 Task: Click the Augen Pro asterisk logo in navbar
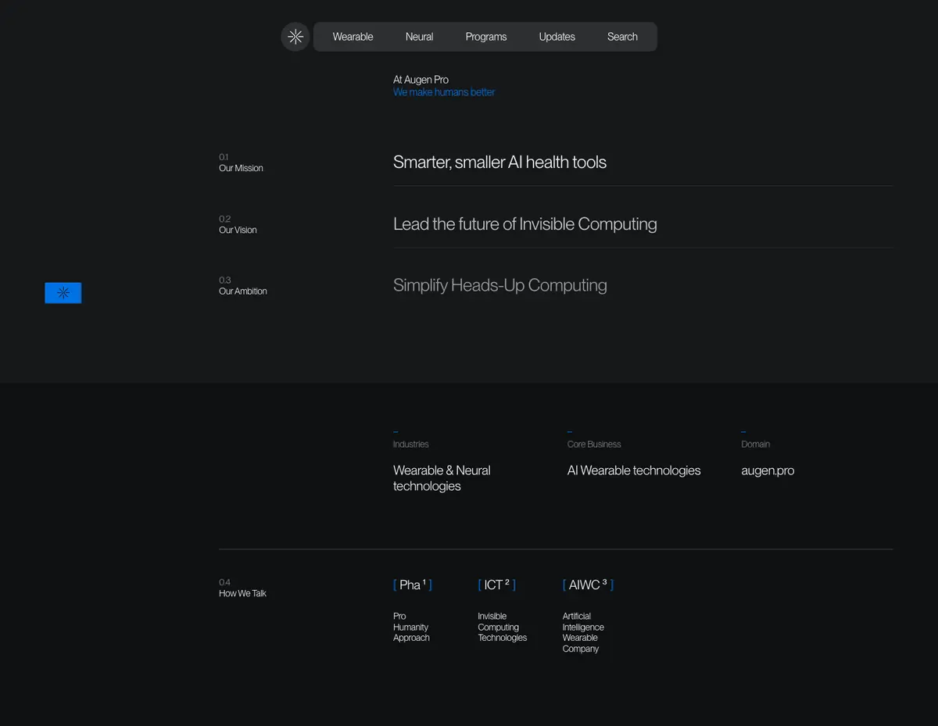[x=295, y=37]
